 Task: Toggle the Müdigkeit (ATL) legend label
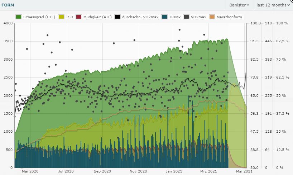(97, 17)
